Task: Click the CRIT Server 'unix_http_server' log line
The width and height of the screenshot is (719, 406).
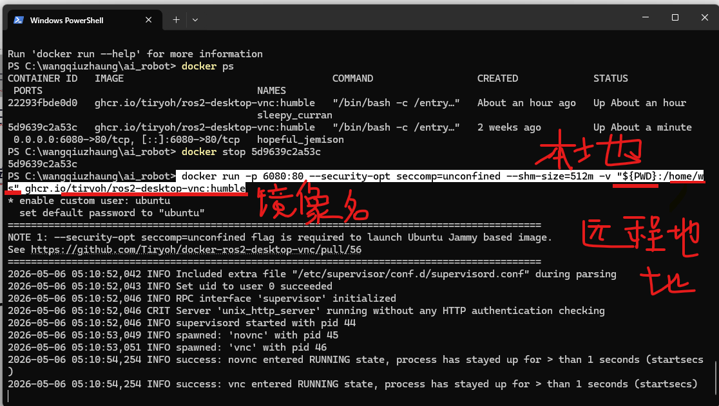Action: (306, 311)
